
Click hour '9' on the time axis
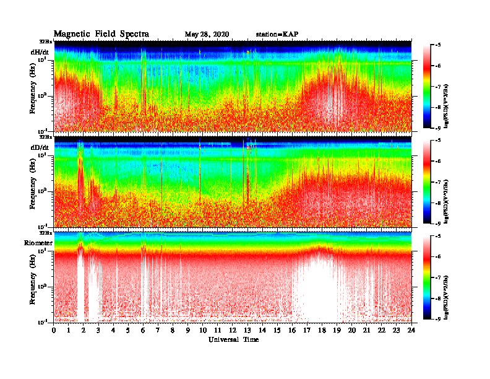click(x=188, y=330)
